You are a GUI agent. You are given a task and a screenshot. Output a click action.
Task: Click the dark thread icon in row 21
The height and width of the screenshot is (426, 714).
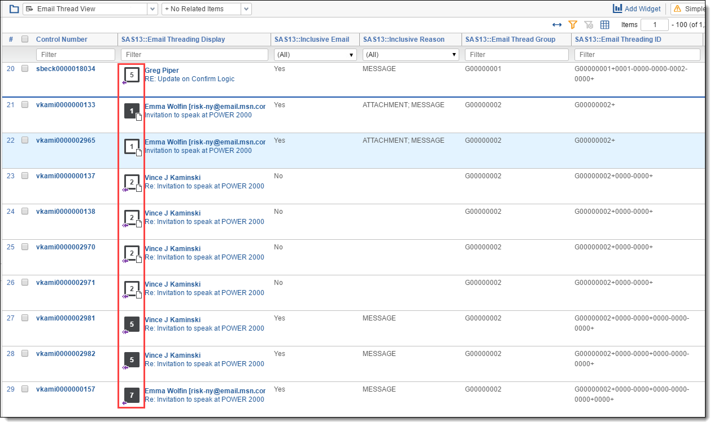pyautogui.click(x=132, y=111)
